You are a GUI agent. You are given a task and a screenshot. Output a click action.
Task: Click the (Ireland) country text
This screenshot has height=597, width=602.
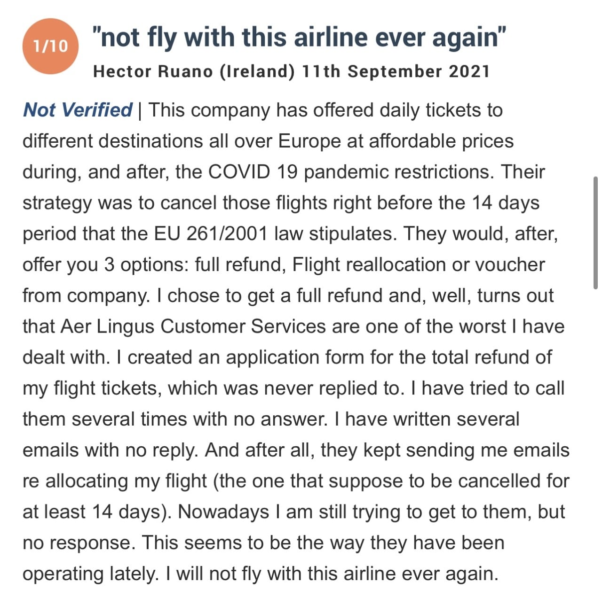point(257,71)
